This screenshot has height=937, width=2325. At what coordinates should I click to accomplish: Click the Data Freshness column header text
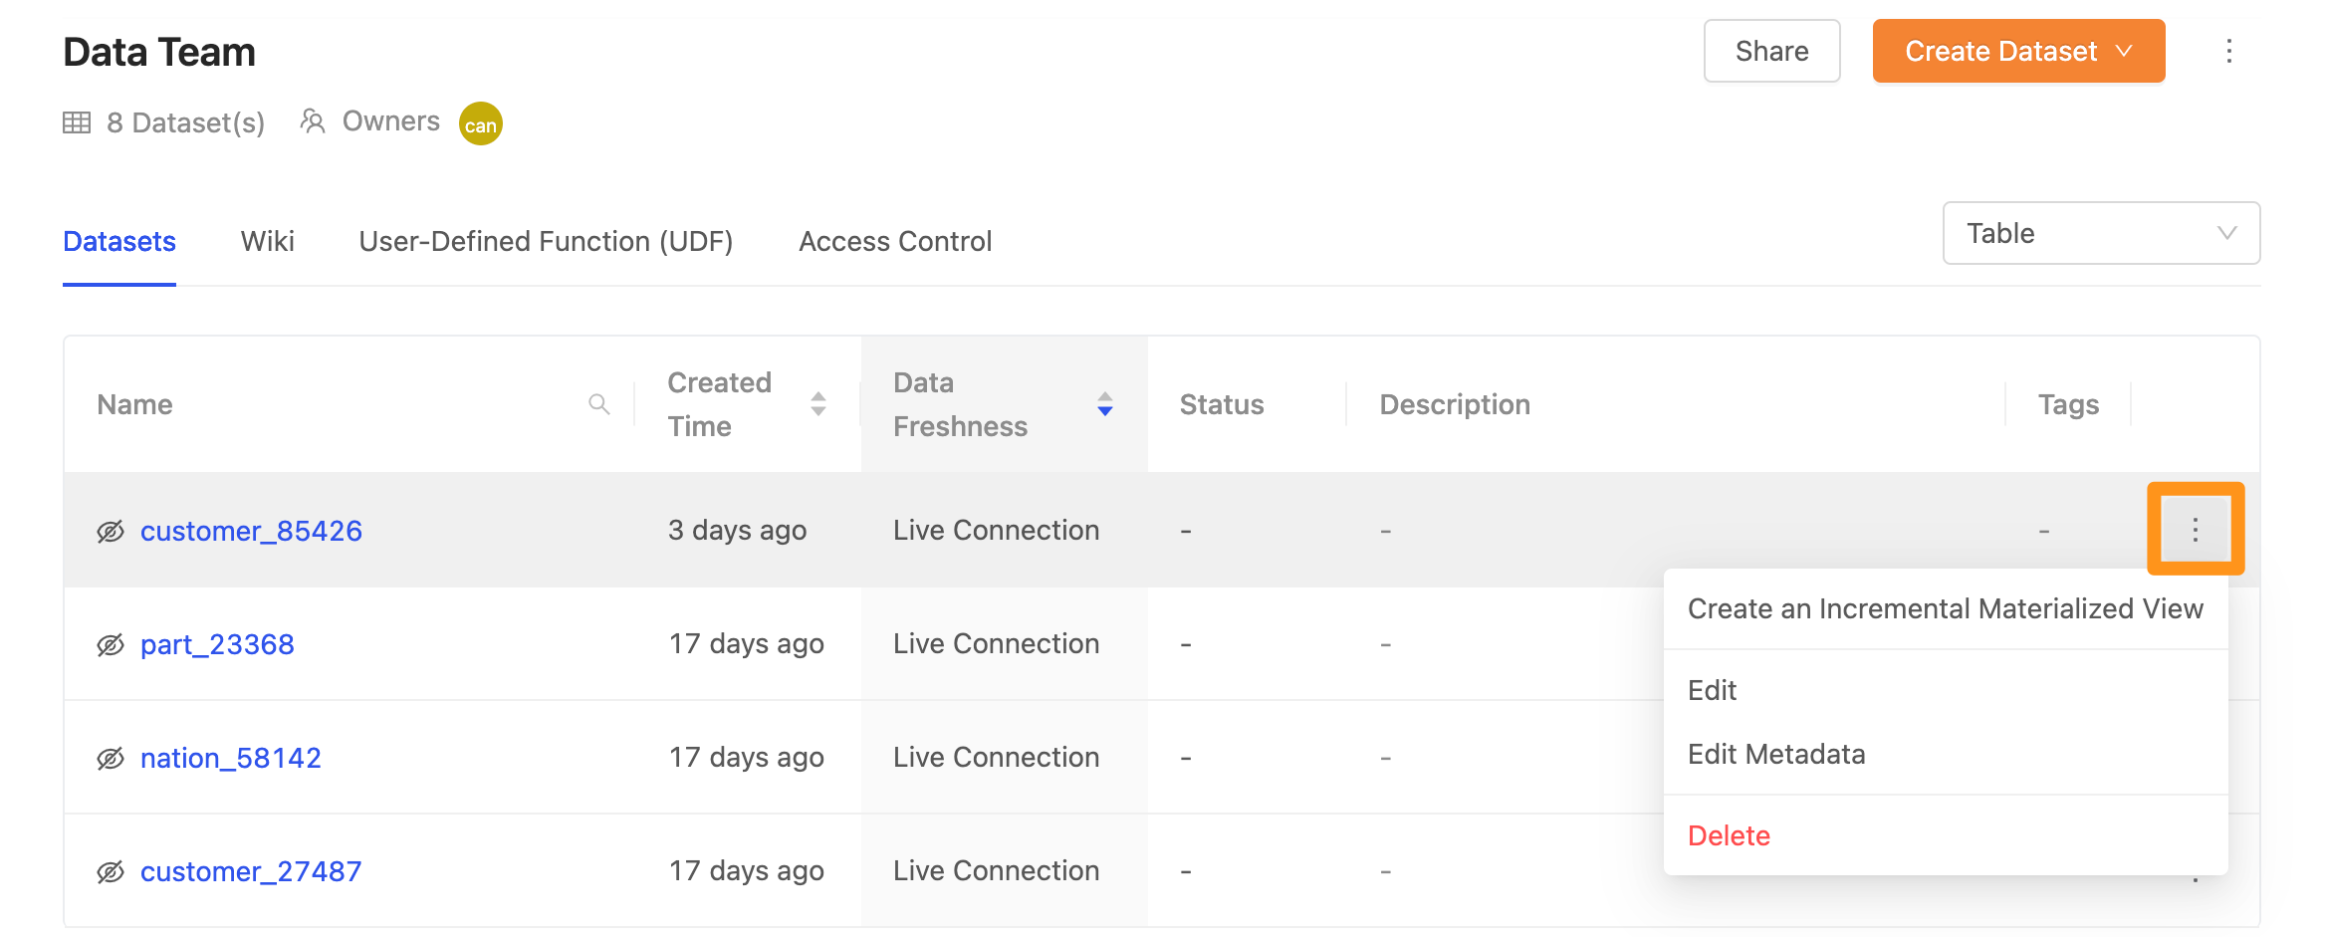[x=960, y=404]
